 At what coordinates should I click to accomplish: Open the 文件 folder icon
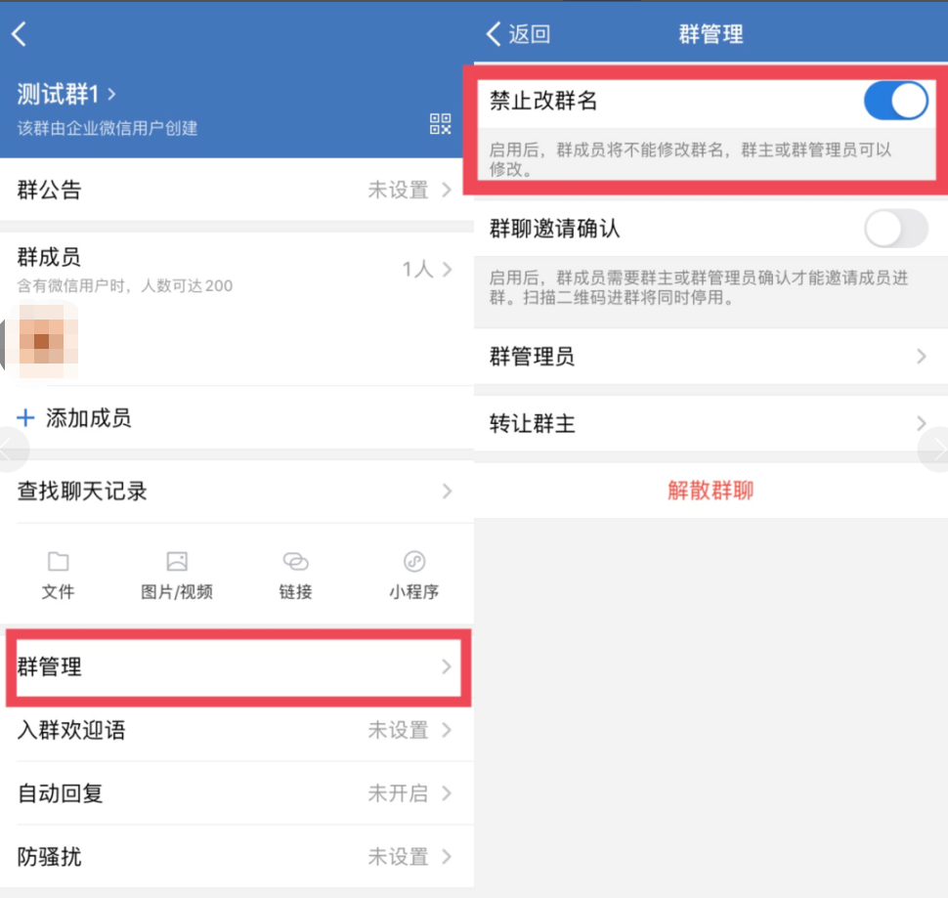tap(58, 562)
